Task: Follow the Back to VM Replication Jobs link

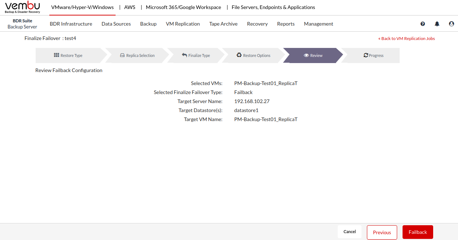Action: click(x=407, y=39)
